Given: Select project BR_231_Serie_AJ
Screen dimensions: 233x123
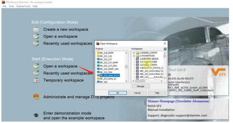Looking at the screenshot, I should (x=108, y=79).
